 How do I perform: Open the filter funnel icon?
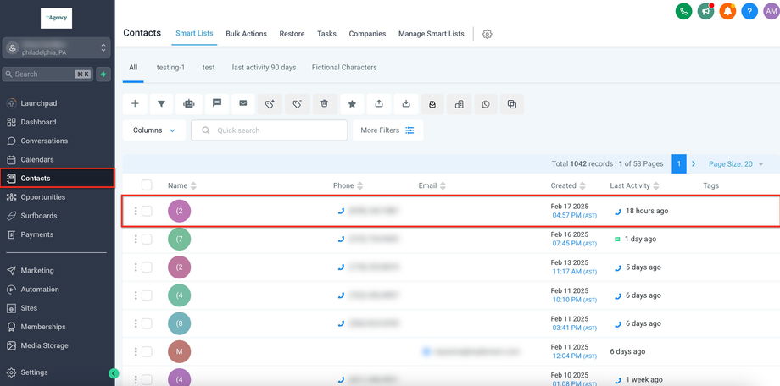162,103
